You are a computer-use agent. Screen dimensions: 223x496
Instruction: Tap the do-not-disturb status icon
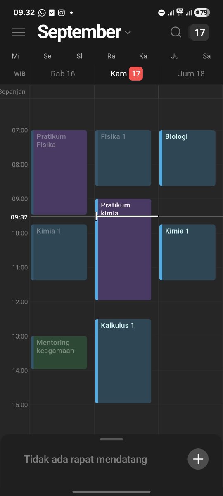(x=161, y=13)
